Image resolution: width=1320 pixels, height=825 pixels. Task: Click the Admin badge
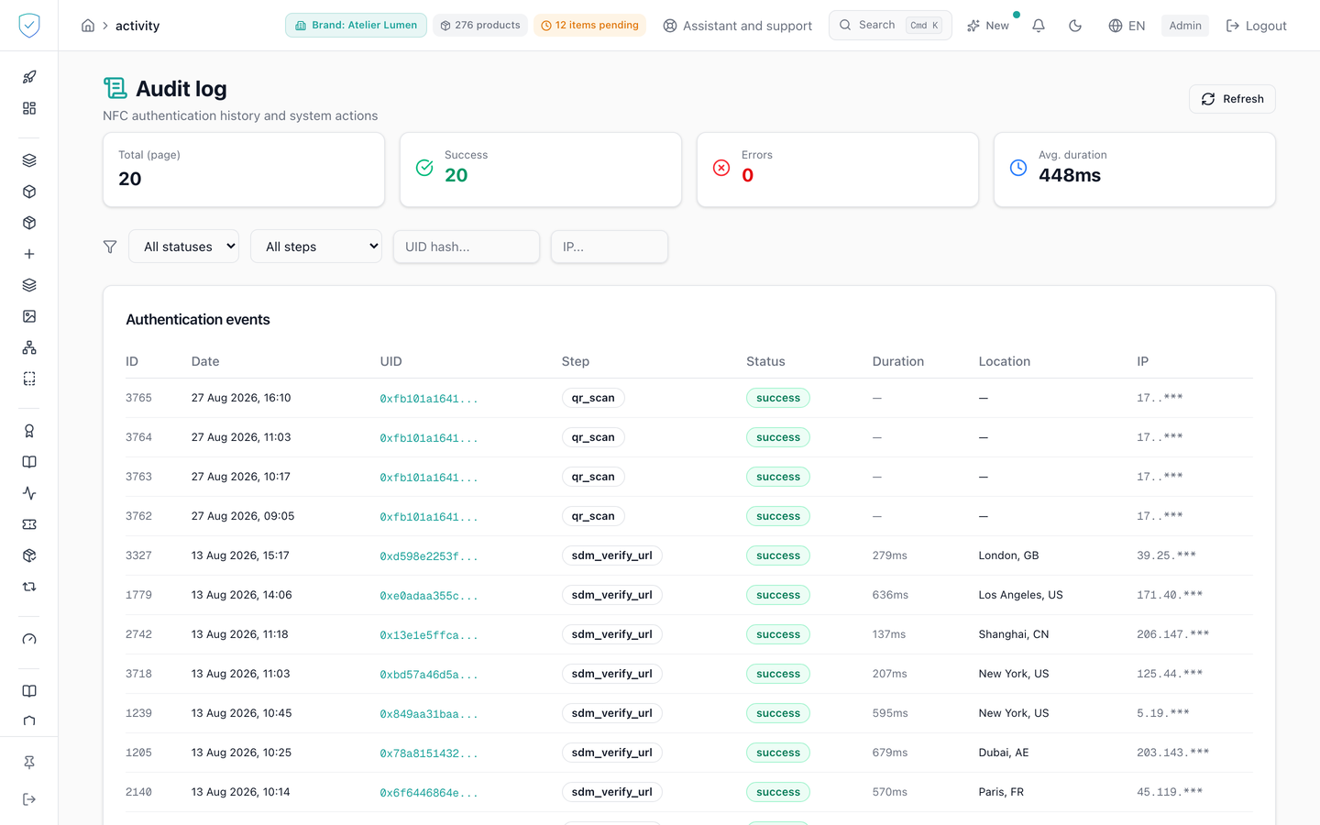pyautogui.click(x=1185, y=26)
